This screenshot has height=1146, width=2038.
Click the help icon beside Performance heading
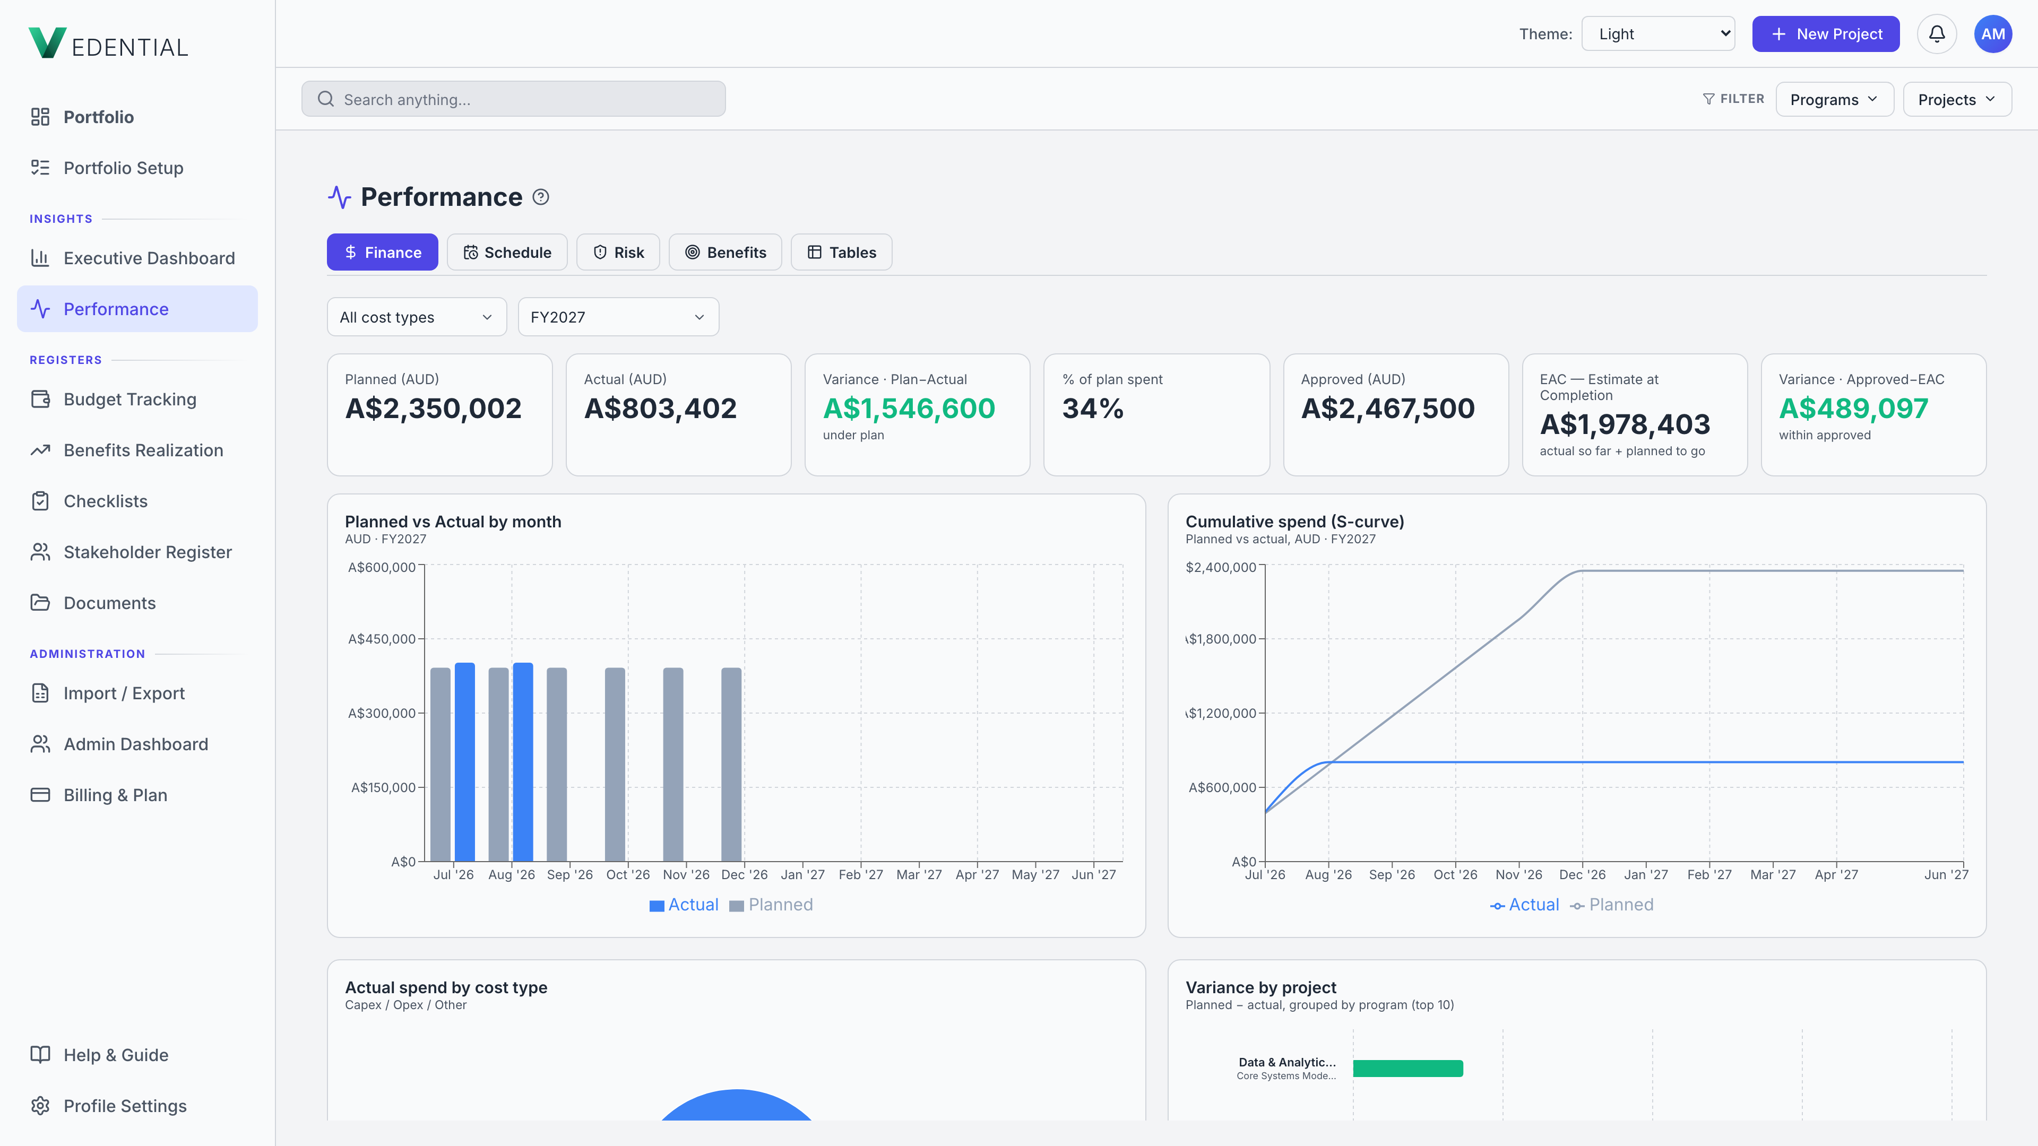point(540,197)
